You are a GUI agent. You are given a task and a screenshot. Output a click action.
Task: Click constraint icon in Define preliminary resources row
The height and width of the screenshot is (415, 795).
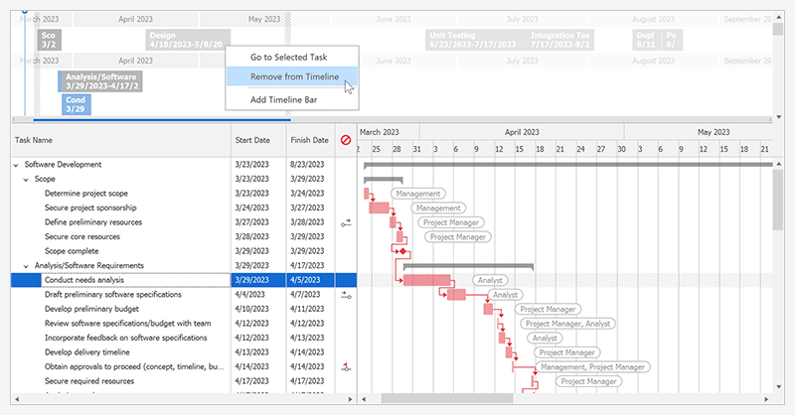click(346, 223)
